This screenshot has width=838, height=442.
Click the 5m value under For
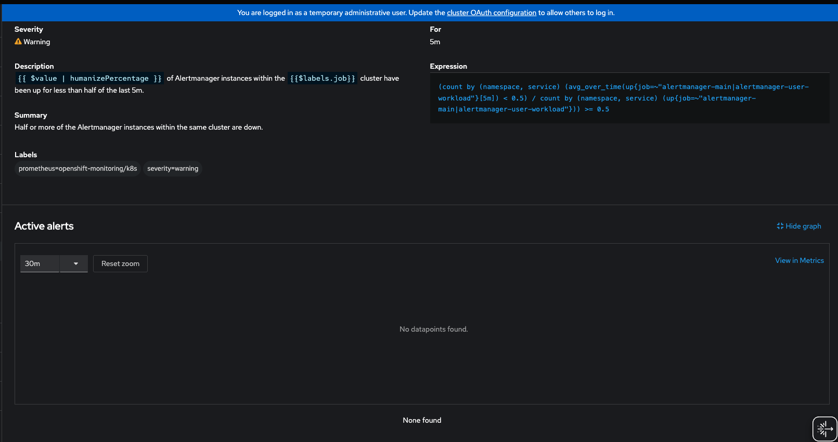point(435,42)
